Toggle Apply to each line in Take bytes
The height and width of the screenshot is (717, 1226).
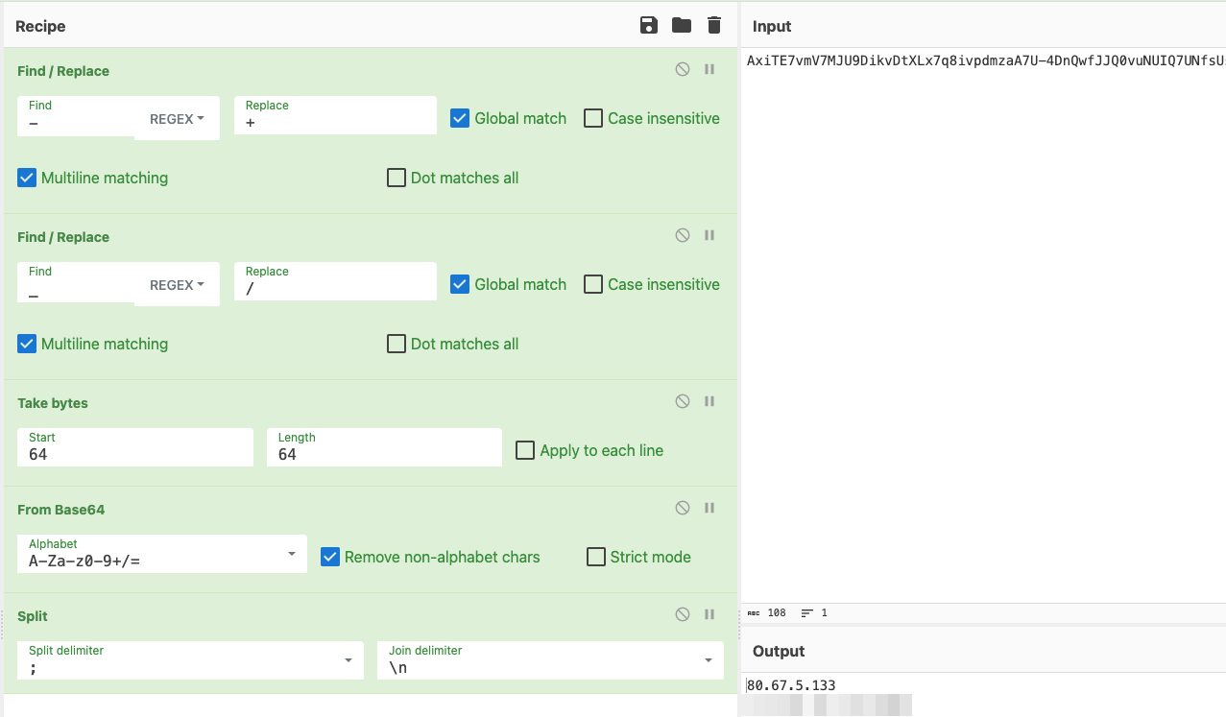[524, 449]
